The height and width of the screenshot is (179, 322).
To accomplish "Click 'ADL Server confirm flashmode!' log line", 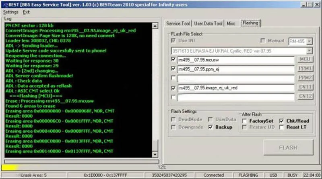I will [x=39, y=76].
